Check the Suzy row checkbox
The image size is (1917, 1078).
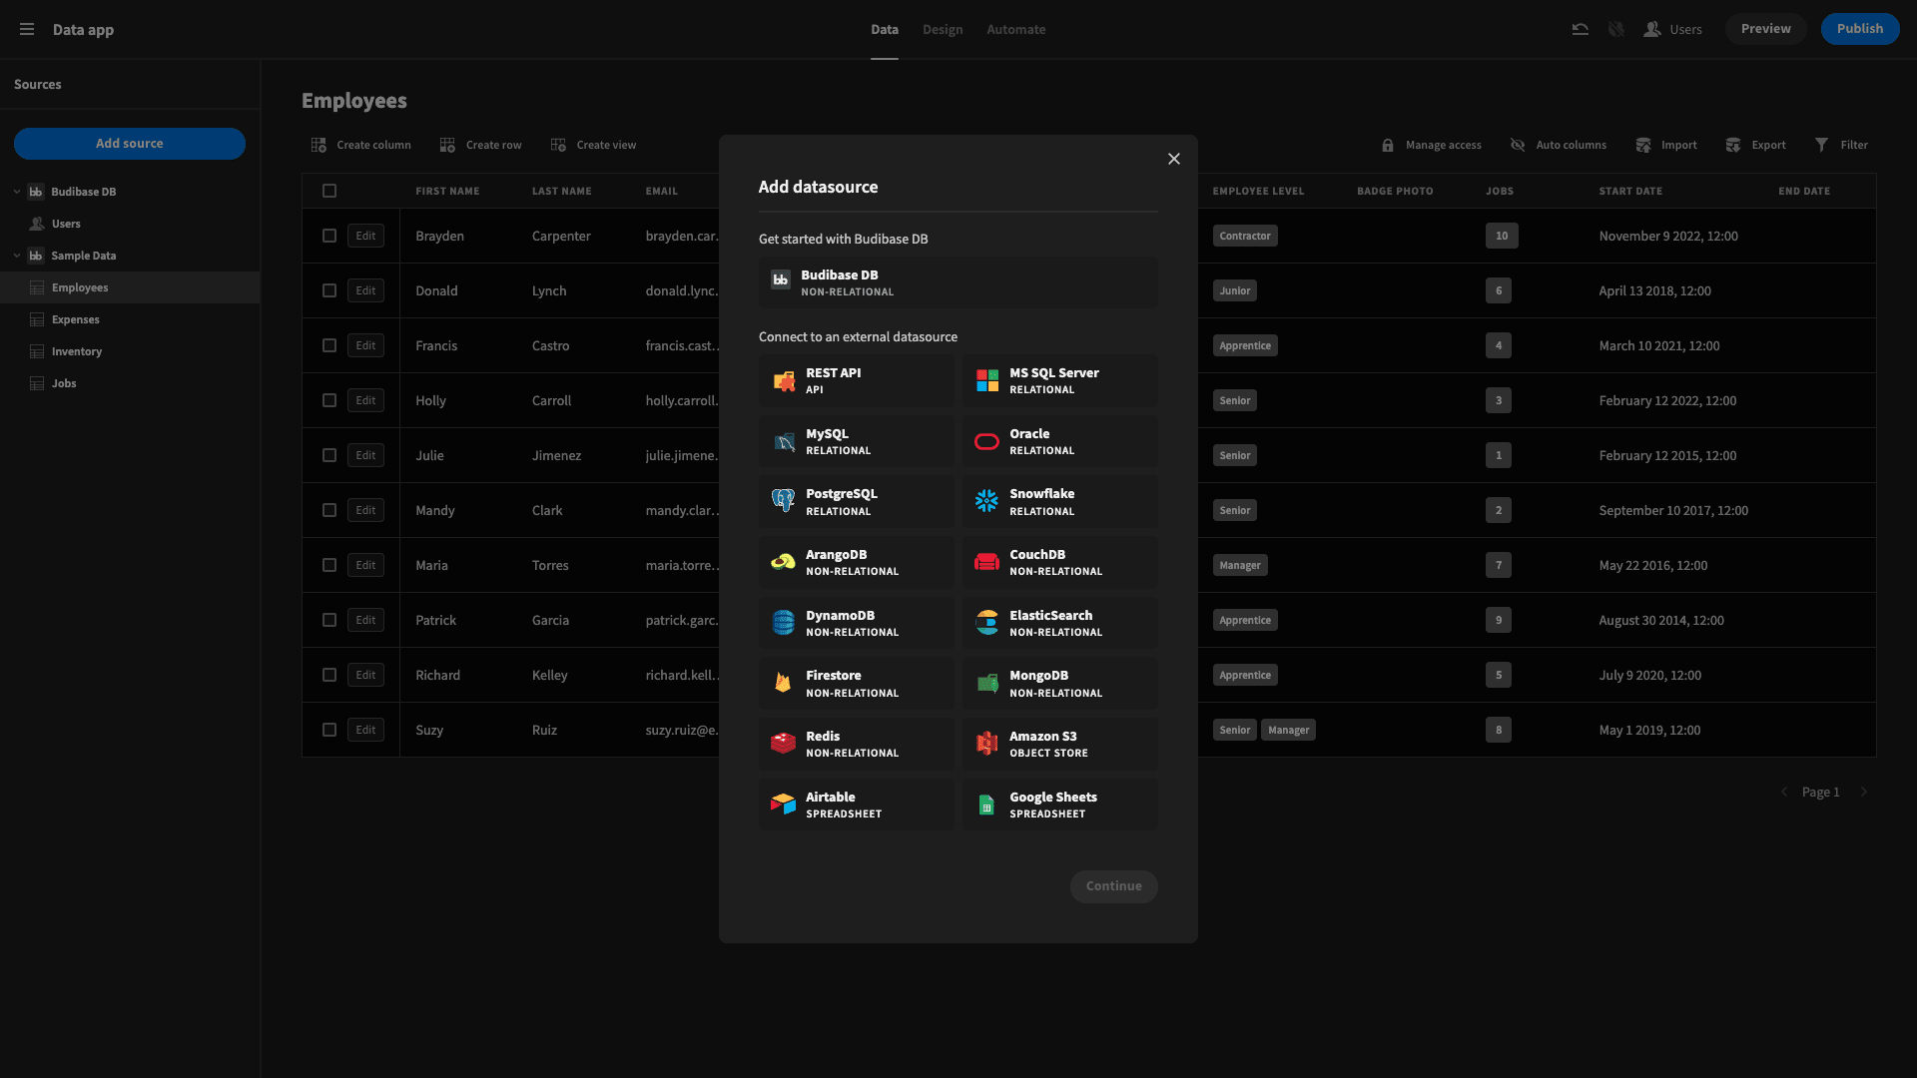pyautogui.click(x=329, y=730)
